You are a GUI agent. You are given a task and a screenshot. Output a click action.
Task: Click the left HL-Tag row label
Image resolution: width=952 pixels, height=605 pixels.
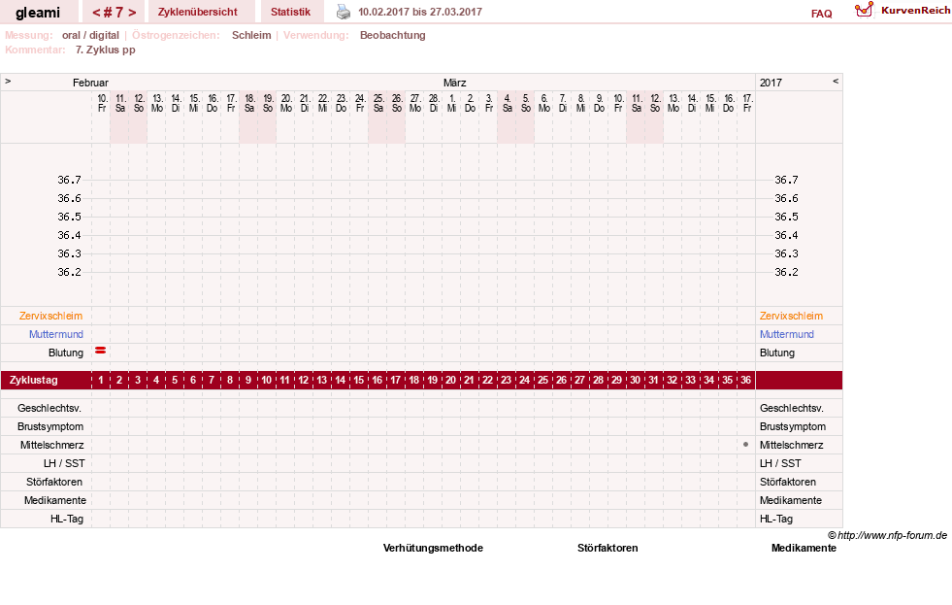(67, 519)
